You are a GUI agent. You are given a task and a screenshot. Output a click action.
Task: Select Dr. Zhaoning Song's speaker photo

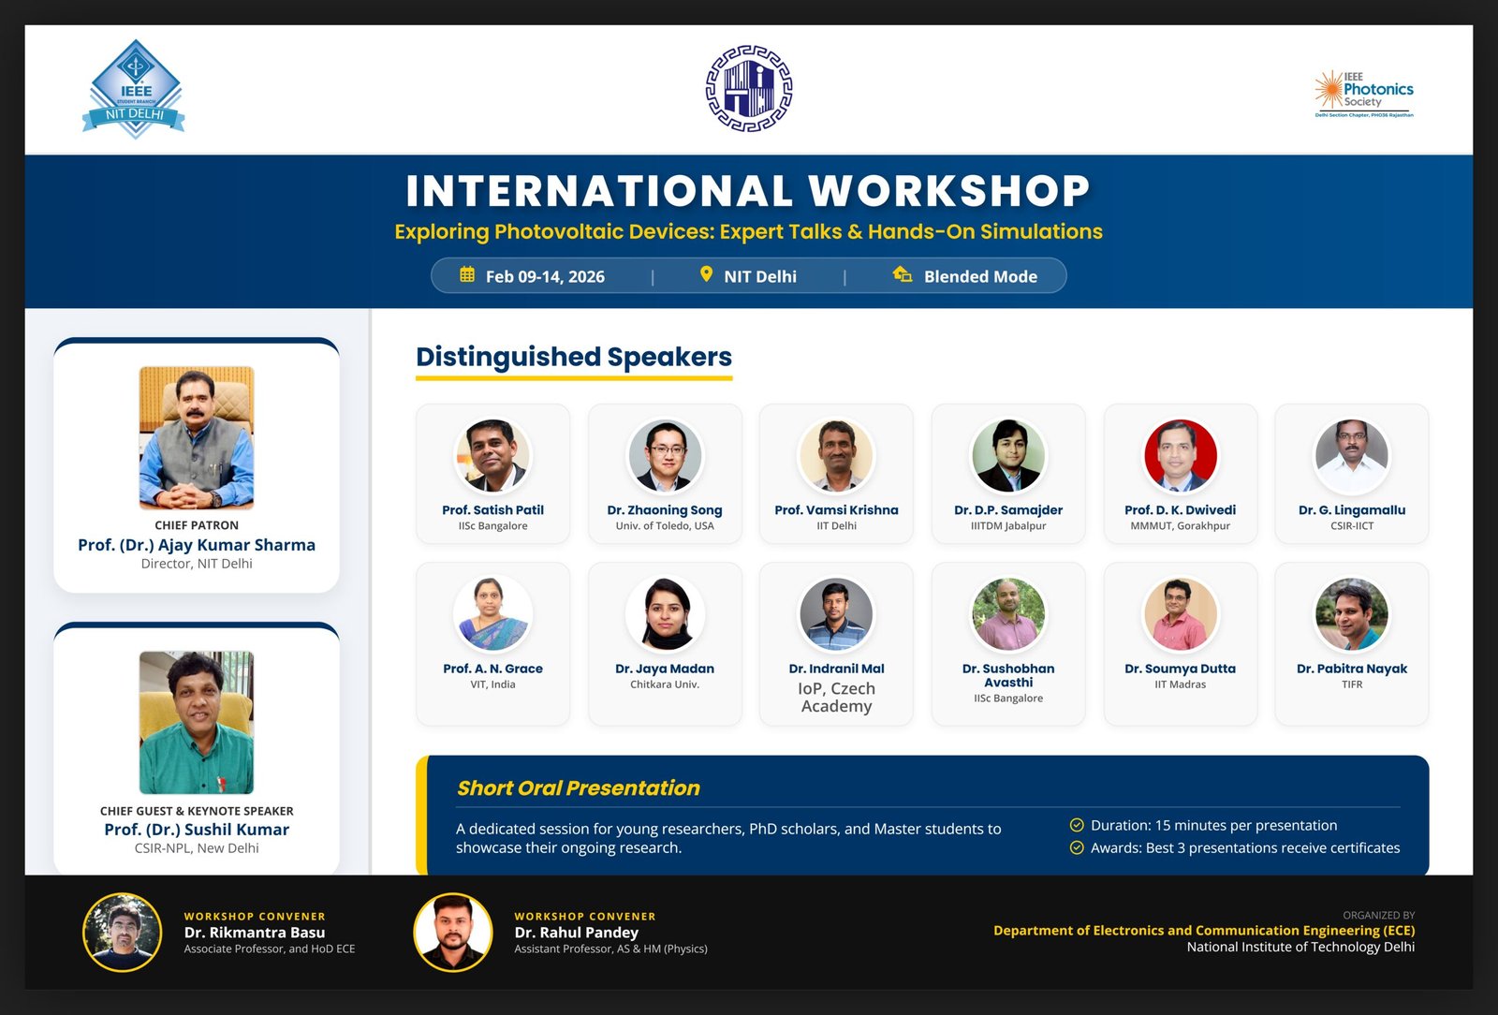[x=665, y=455]
